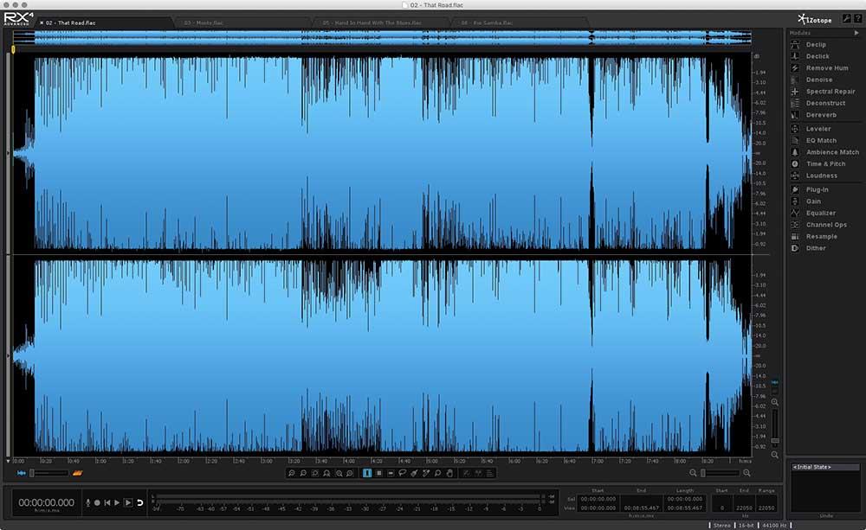Click the 44100 Hz status bar entry
This screenshot has height=530, width=866.
[775, 526]
